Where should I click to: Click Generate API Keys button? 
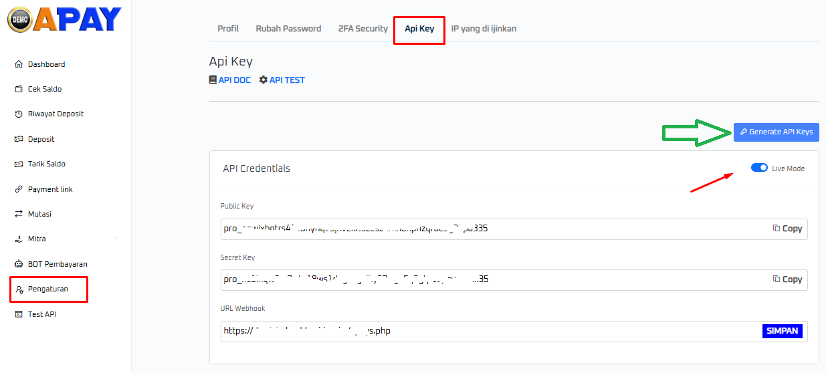click(x=777, y=132)
